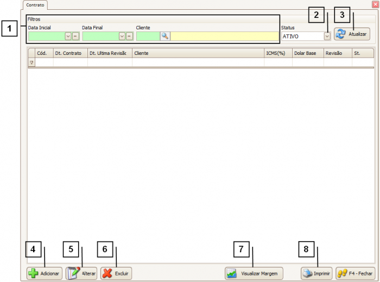Close the Contrato window with red X
The height and width of the screenshot is (282, 380).
click(x=375, y=4)
